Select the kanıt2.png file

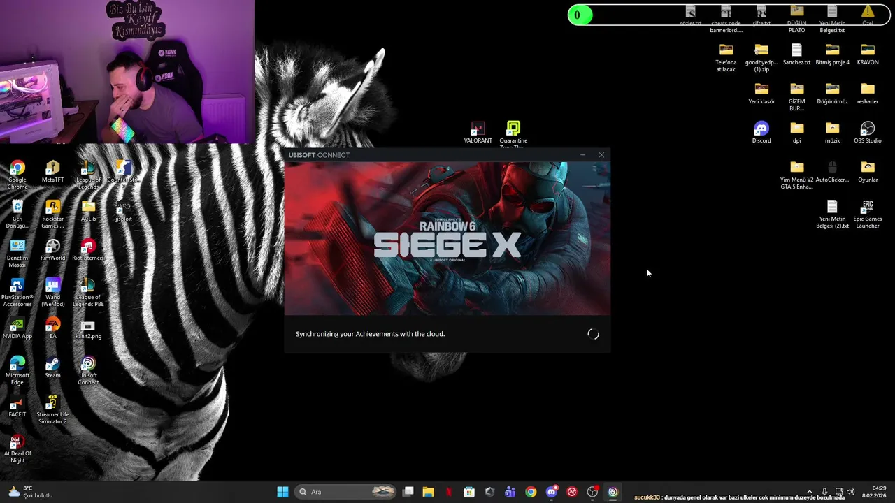click(88, 328)
